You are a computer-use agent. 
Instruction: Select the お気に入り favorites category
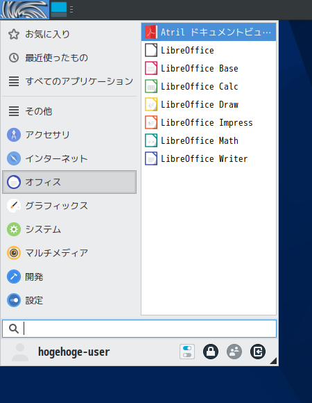coord(69,34)
